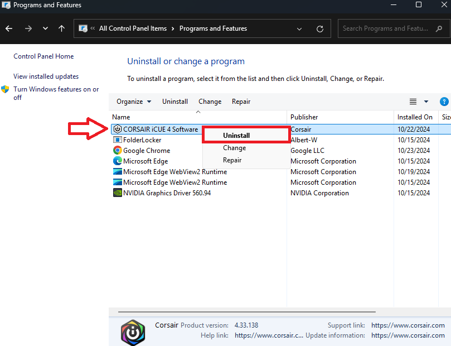Open Help with the blue question icon
Image resolution: width=451 pixels, height=346 pixels.
click(444, 102)
